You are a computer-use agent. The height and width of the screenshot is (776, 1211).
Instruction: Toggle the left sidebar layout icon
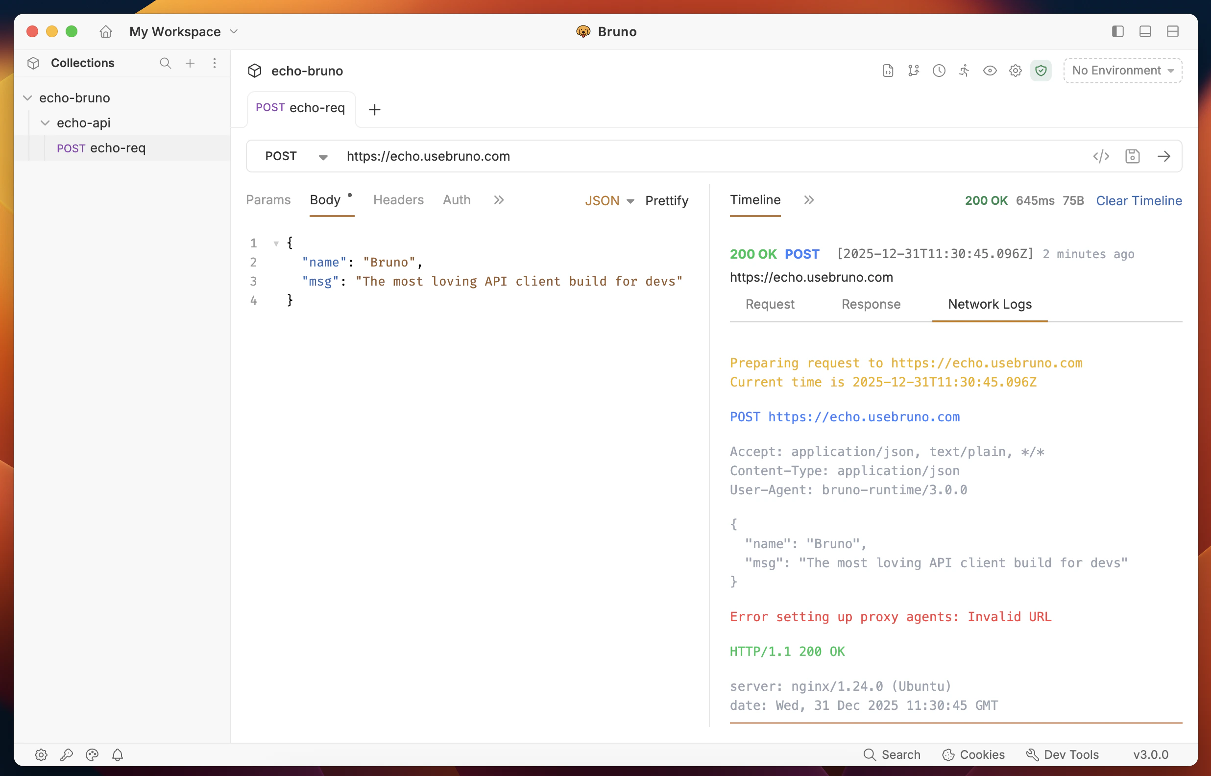pos(1117,32)
